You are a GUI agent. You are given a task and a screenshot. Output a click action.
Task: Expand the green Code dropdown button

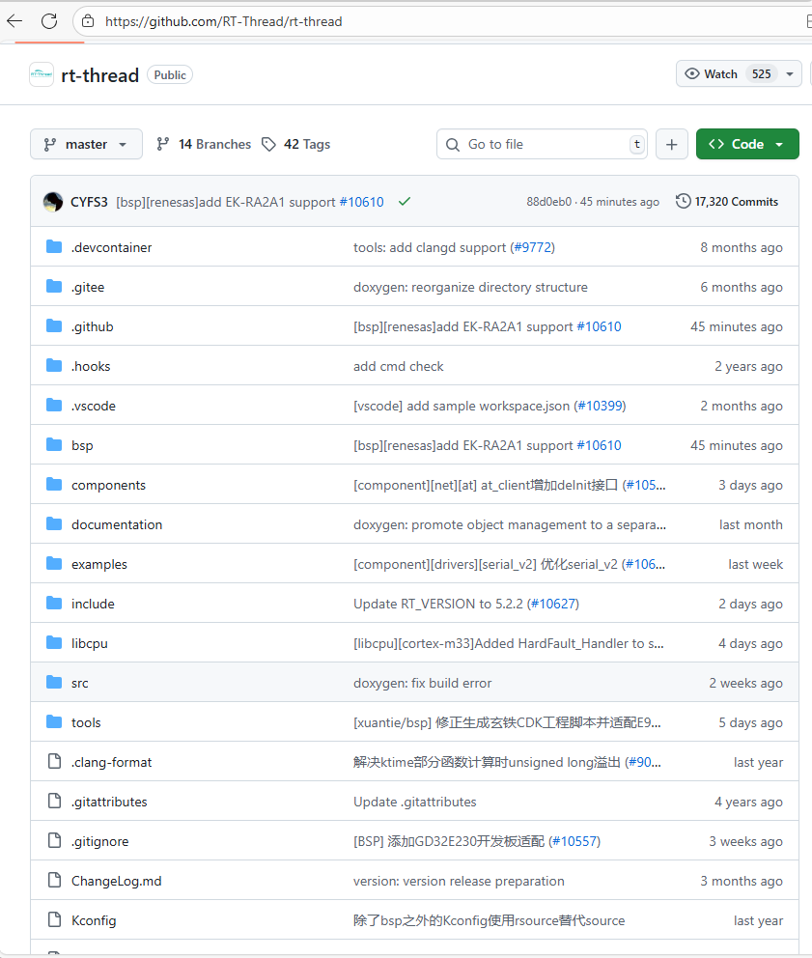tap(747, 144)
